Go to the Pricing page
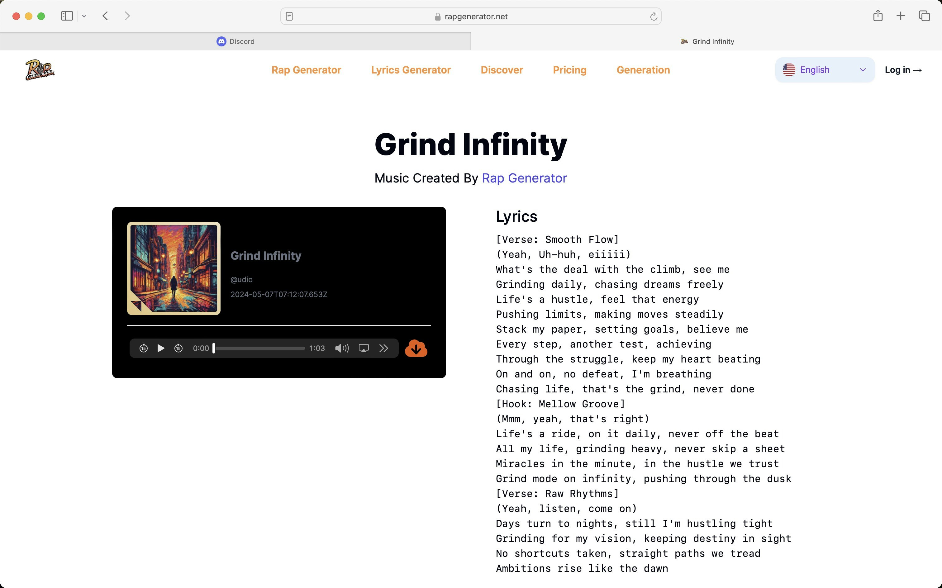This screenshot has width=942, height=588. pos(569,70)
